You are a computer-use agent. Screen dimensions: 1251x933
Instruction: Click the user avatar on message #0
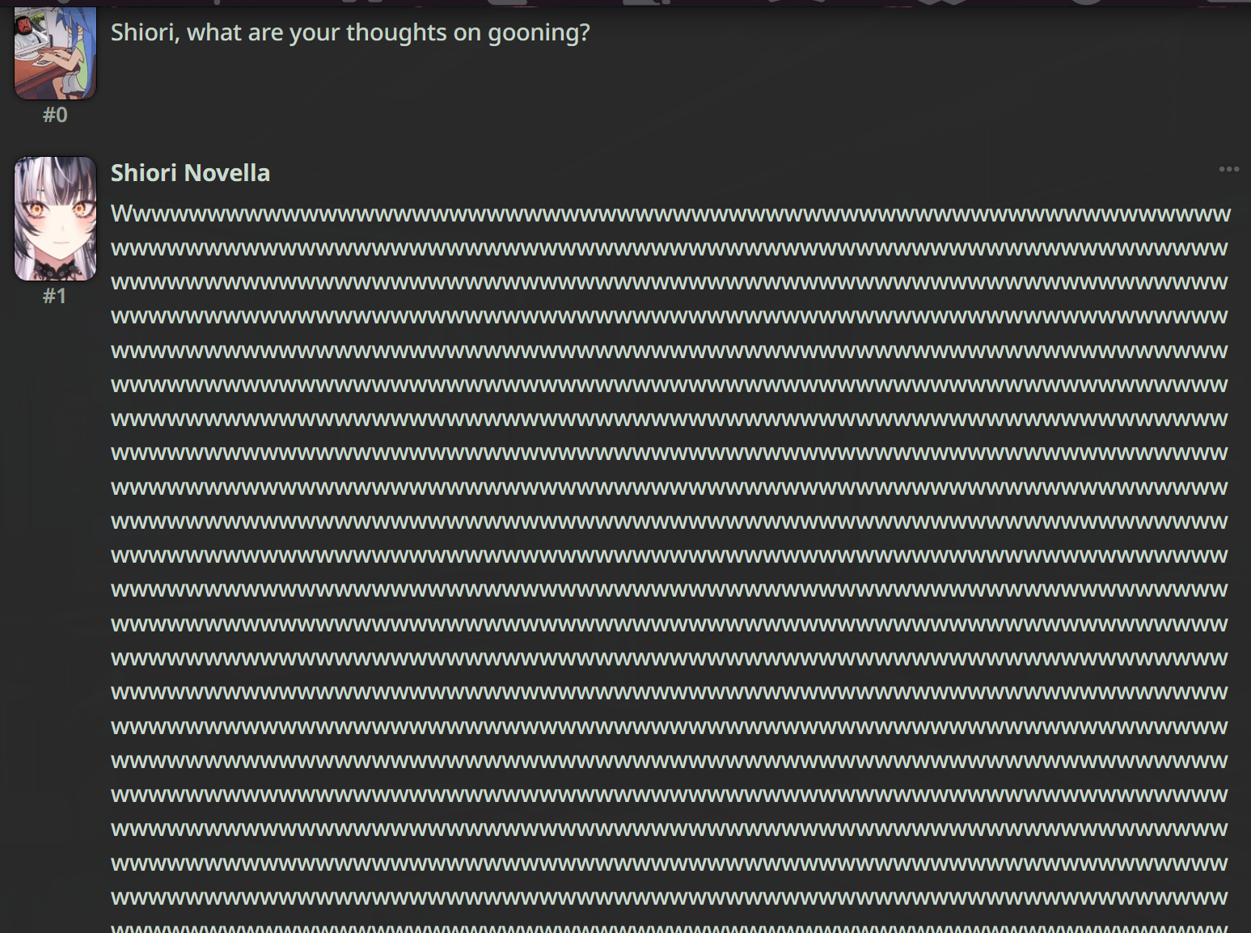pyautogui.click(x=55, y=53)
